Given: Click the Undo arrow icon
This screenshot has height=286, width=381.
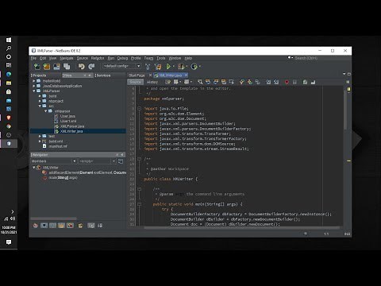Looking at the screenshot, I should point(81,66).
